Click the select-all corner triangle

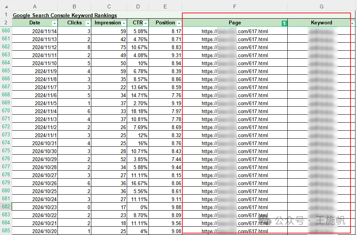click(6, 6)
